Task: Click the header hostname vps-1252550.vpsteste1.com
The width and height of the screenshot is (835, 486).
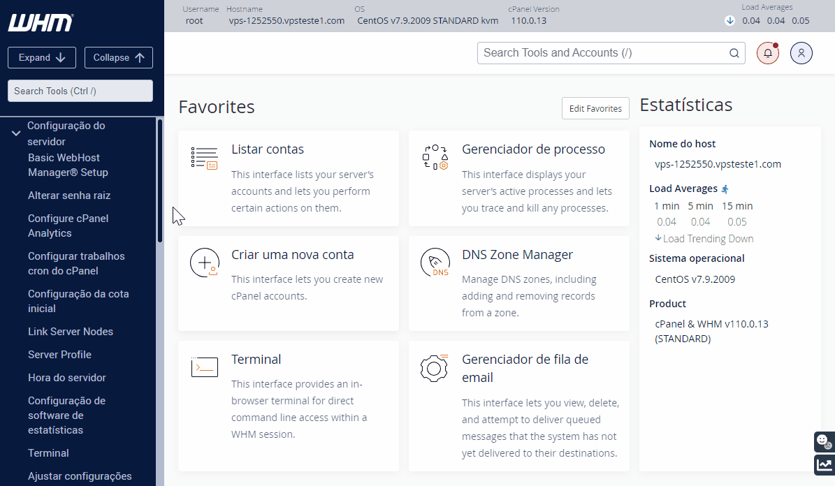Action: [286, 21]
